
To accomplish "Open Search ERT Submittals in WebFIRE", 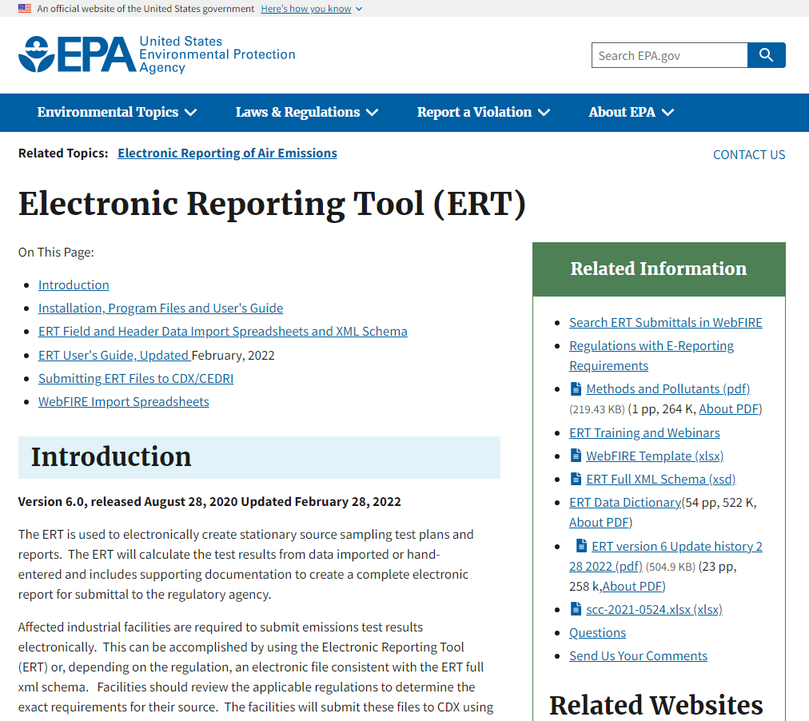I will pyautogui.click(x=666, y=322).
